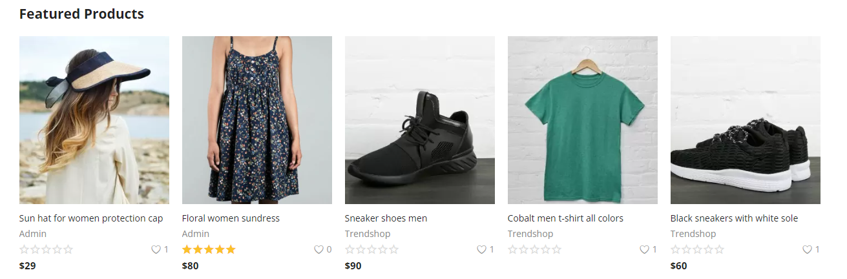Click wishlist heart on Floral women sundress
Image resolution: width=847 pixels, height=279 pixels.
point(319,249)
